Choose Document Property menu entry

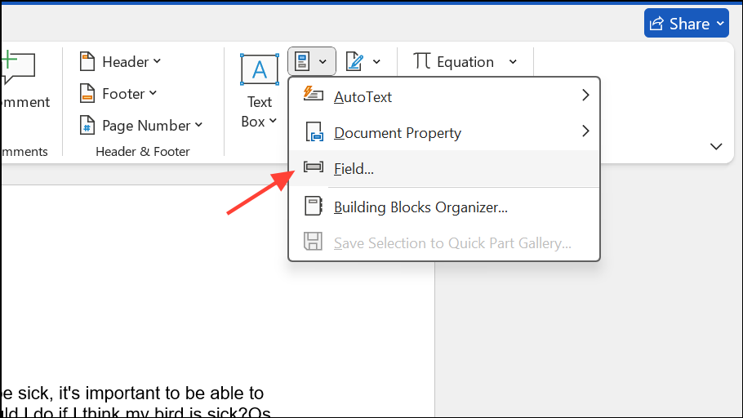pyautogui.click(x=398, y=132)
